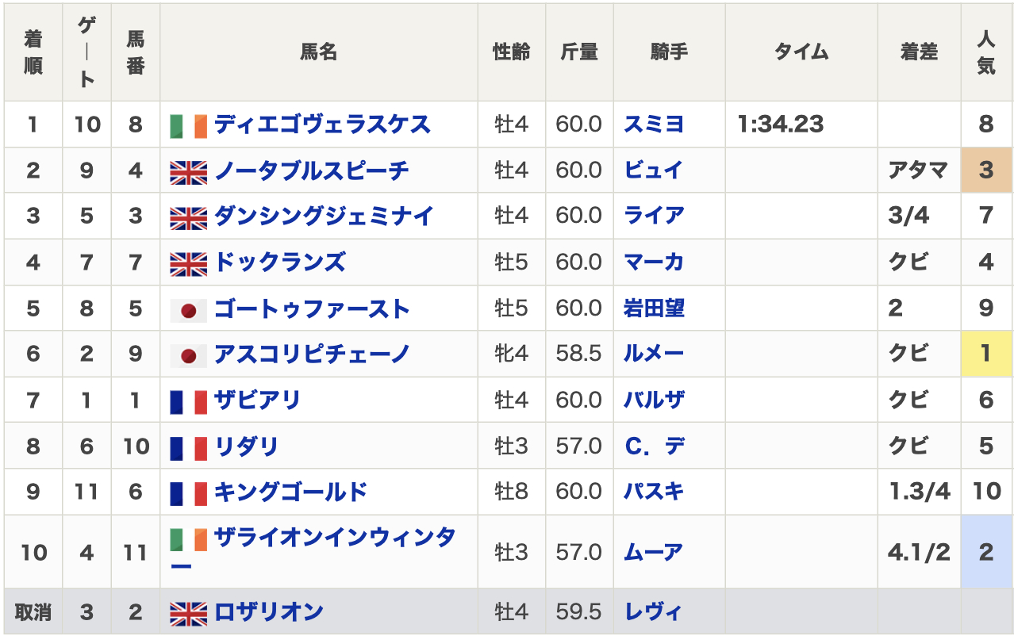Click the 騎手 column header

pos(669,52)
